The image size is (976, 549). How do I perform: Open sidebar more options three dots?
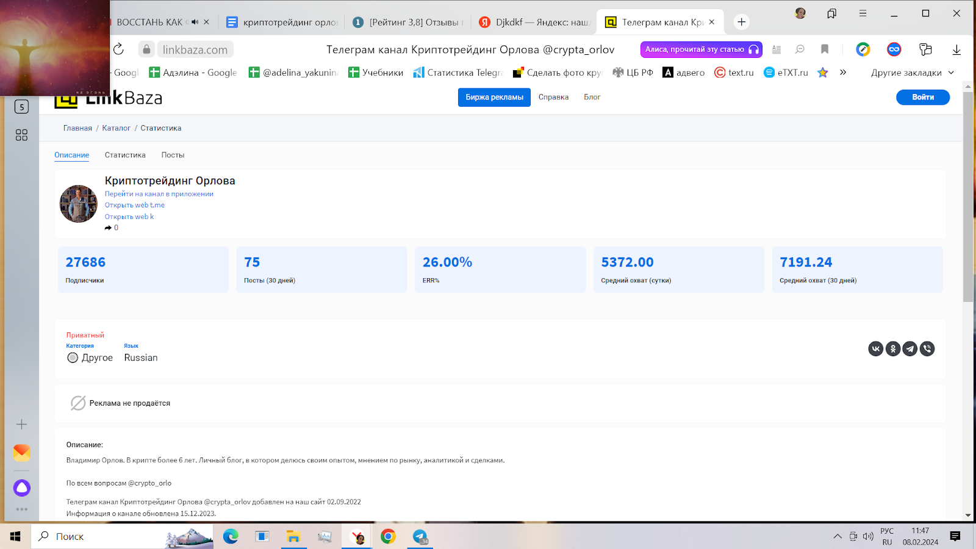click(x=21, y=509)
